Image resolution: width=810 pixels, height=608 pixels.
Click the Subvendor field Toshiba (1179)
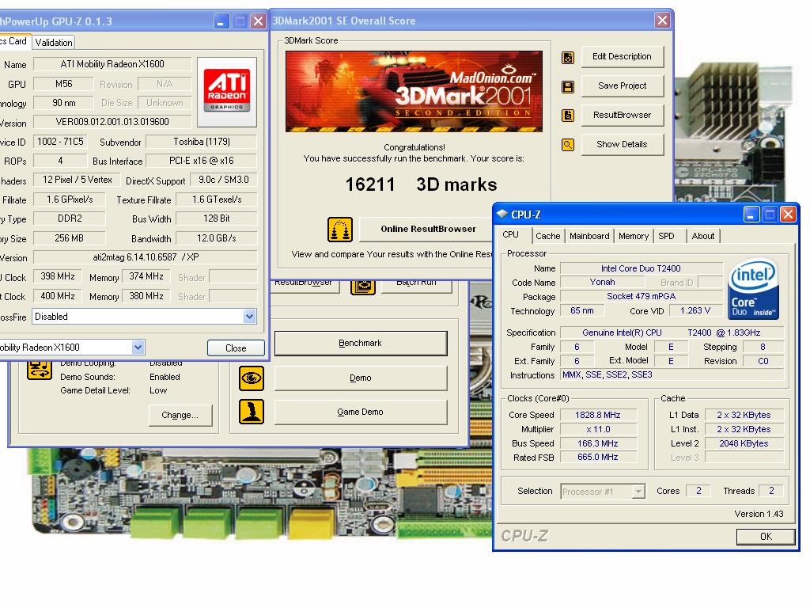pos(202,142)
